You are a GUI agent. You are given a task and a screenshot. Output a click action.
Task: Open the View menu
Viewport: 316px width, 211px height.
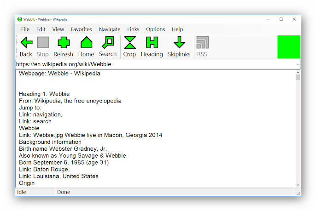[58, 29]
